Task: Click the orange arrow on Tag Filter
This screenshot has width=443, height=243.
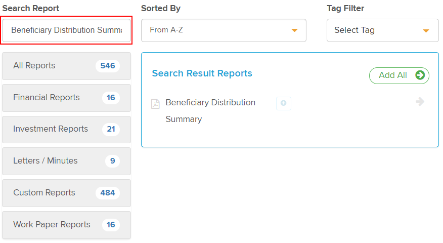Action: point(426,30)
